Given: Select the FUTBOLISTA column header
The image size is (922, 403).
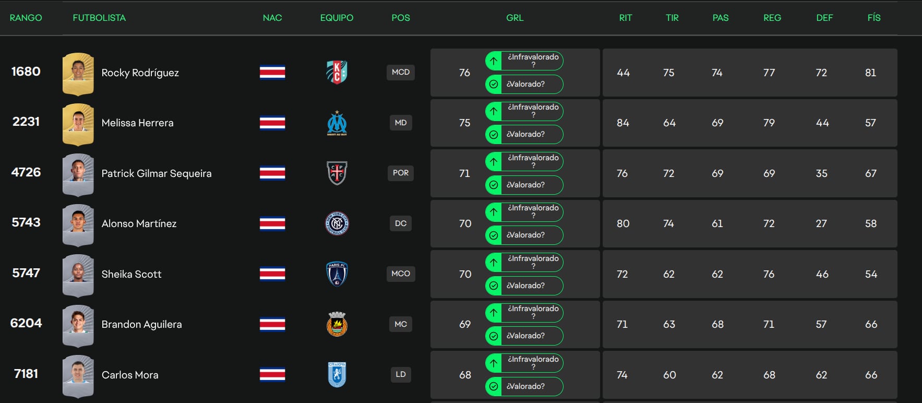Looking at the screenshot, I should click(x=99, y=17).
